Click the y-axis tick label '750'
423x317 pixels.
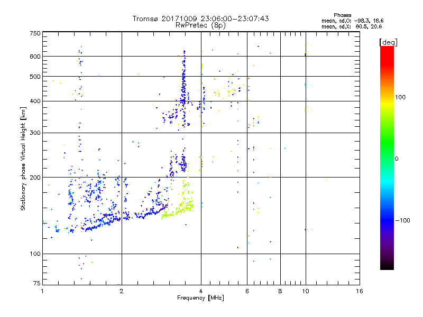click(x=35, y=33)
